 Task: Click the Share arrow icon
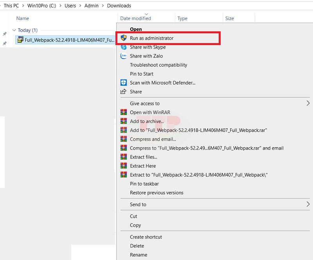(124, 92)
